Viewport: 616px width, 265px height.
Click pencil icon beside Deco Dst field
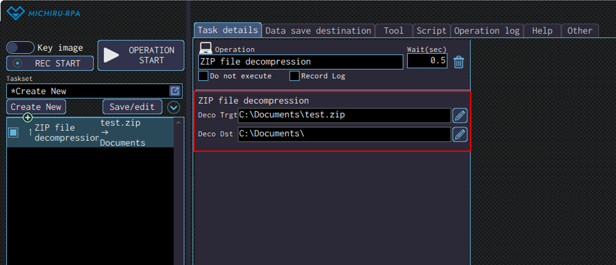(460, 134)
